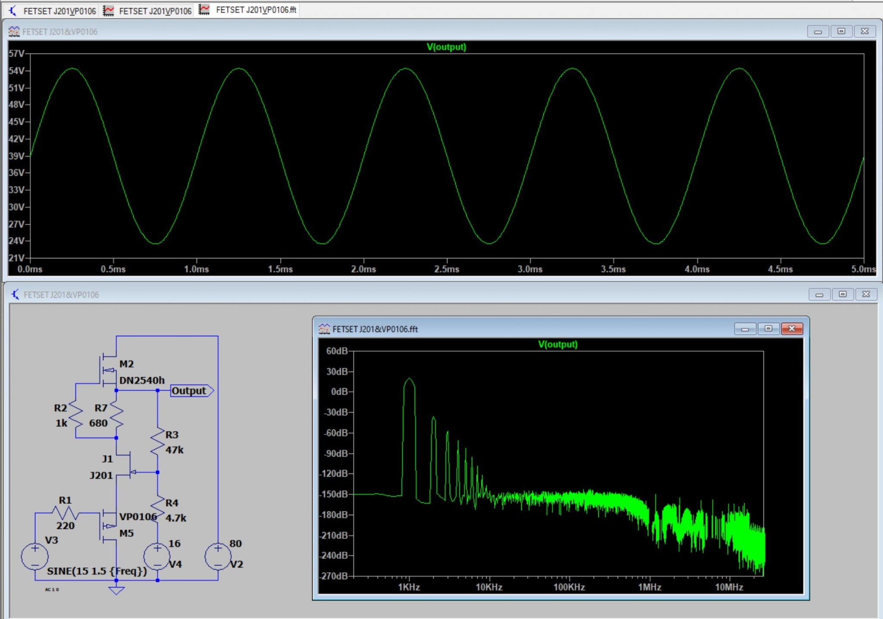Click 100KHz on FFT frequency axis
This screenshot has height=619, width=883.
click(x=569, y=587)
